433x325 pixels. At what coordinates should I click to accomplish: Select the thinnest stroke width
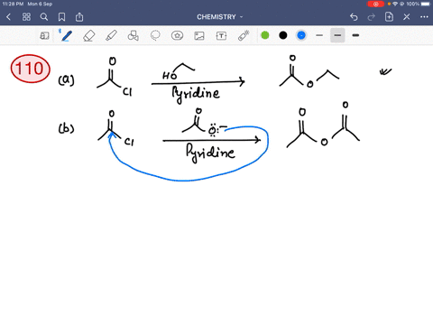click(319, 35)
